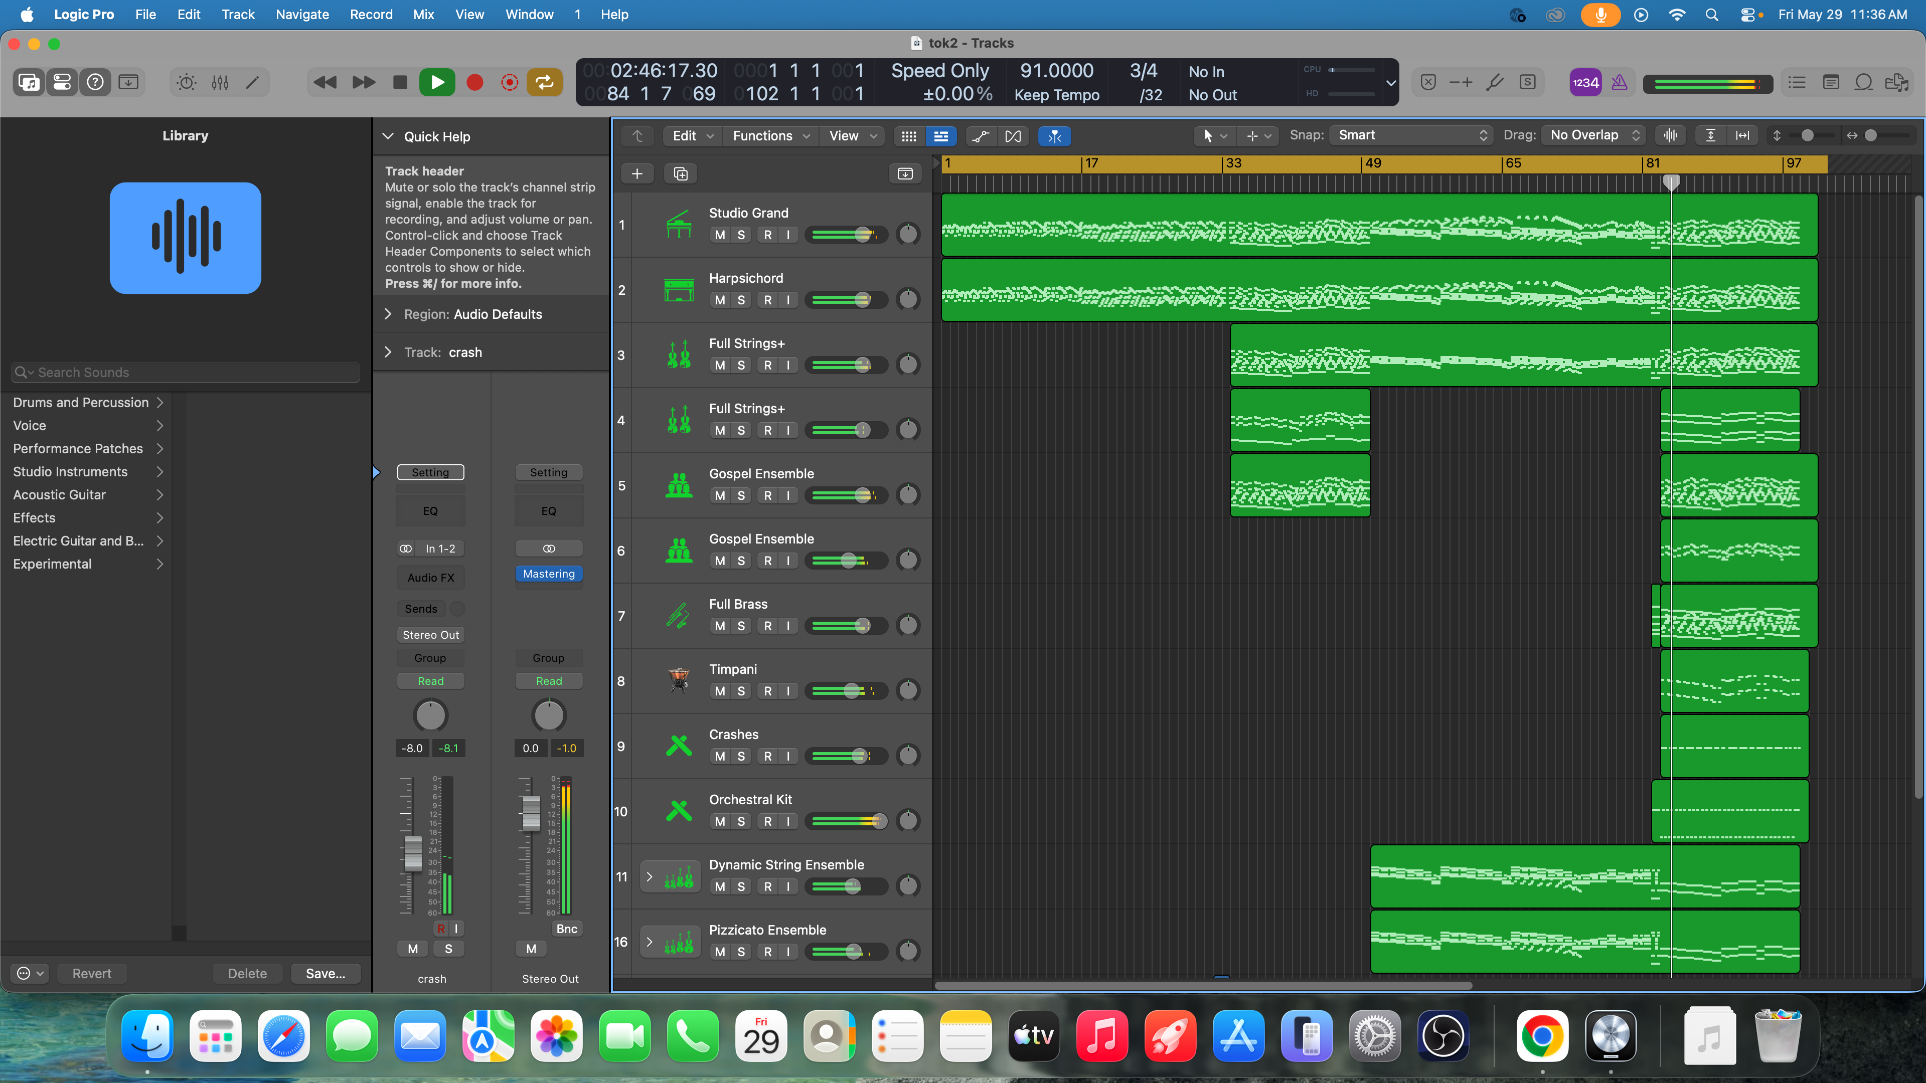
Task: Click the master volume slider in control bar
Action: click(1708, 84)
